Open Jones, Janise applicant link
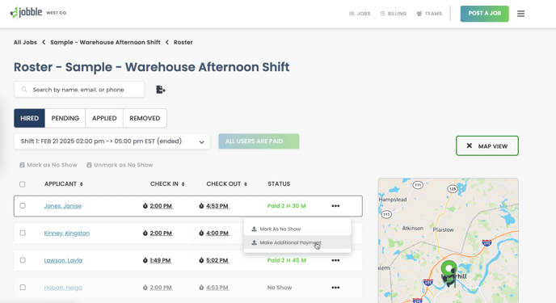The width and height of the screenshot is (556, 303). click(x=63, y=206)
